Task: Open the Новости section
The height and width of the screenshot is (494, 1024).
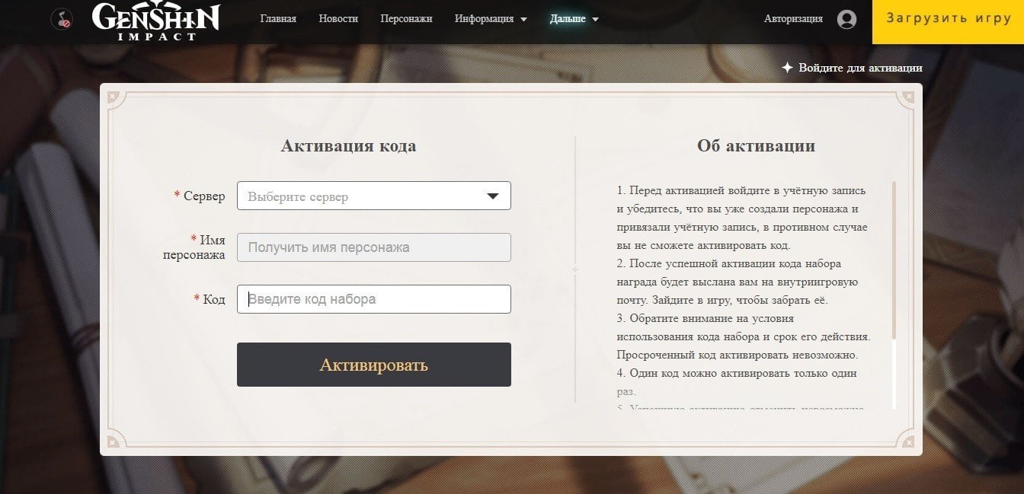Action: [x=338, y=18]
